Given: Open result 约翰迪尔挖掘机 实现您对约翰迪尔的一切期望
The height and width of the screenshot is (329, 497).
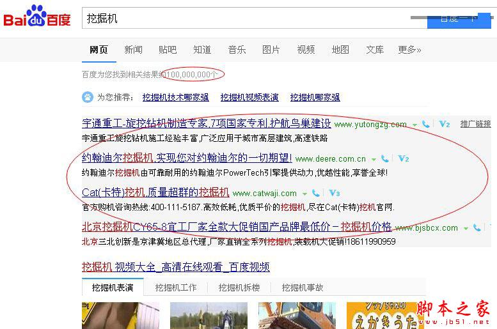Looking at the screenshot, I should [187, 158].
